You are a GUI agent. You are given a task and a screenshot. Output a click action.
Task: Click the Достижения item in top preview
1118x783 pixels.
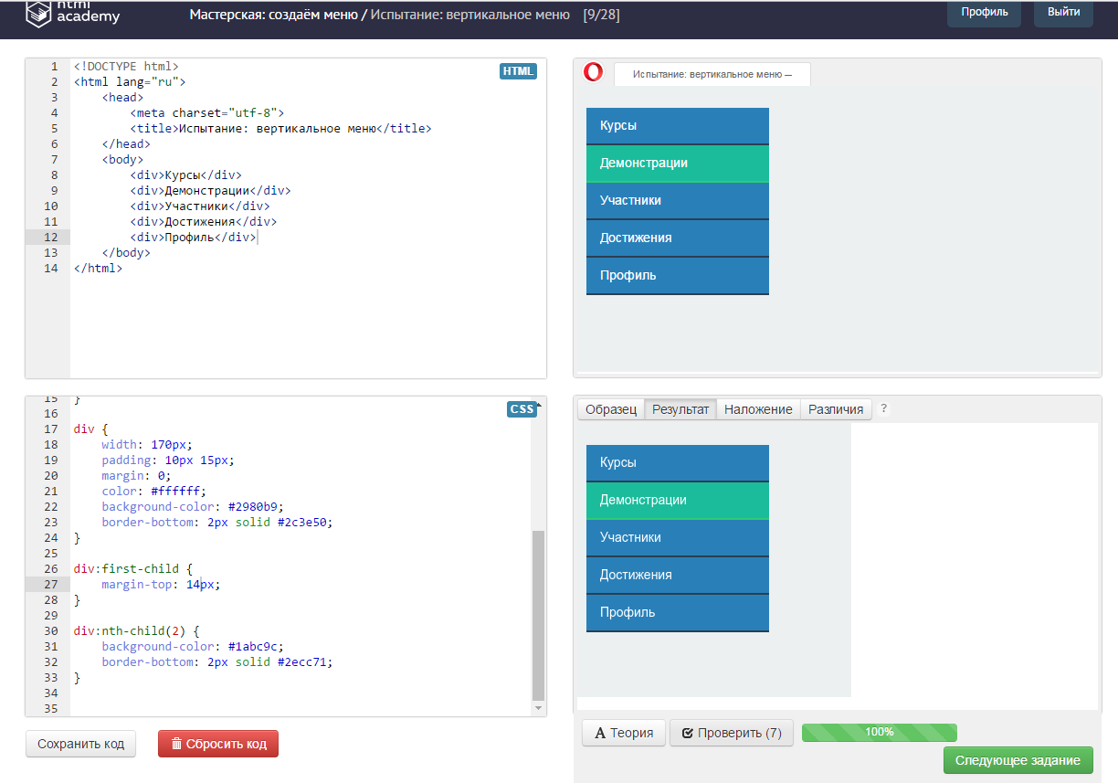click(x=678, y=238)
